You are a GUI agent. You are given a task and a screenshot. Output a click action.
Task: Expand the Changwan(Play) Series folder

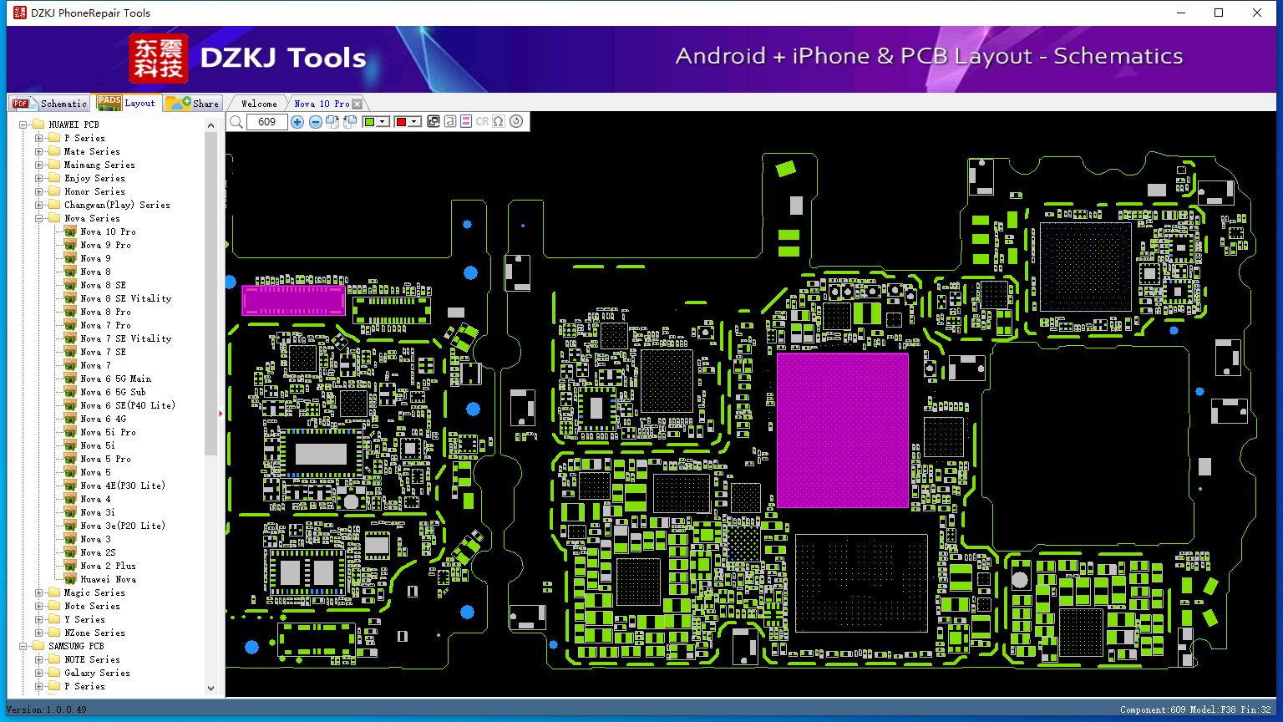[38, 205]
